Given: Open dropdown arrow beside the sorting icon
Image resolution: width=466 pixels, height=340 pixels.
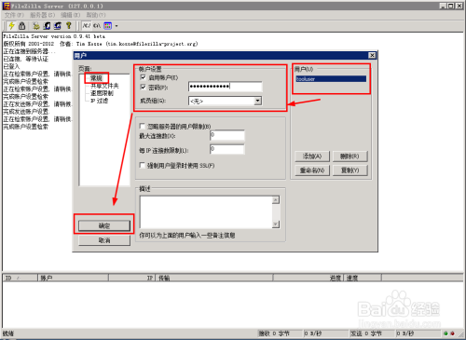Looking at the screenshot, I should coord(116,26).
